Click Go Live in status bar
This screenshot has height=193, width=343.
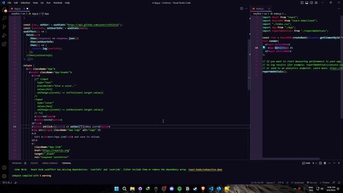point(312,182)
